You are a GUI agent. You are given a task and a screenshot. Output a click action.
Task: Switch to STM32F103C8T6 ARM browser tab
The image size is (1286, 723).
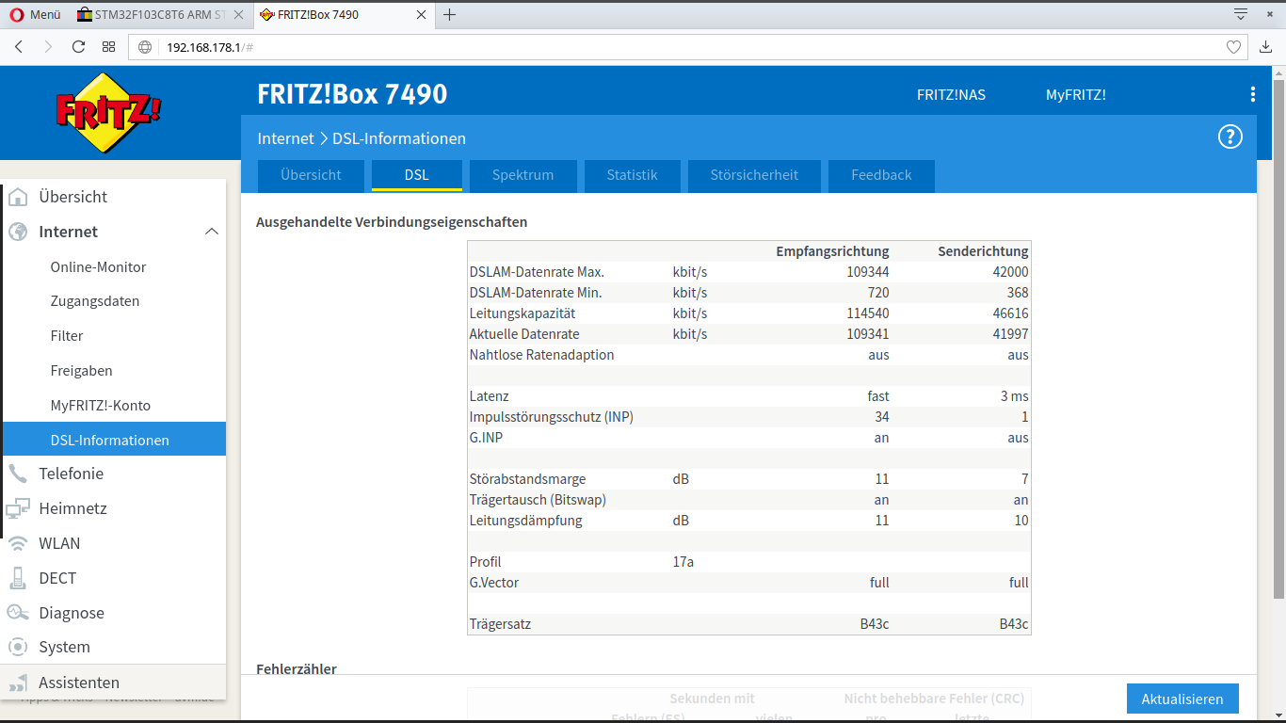tap(159, 14)
